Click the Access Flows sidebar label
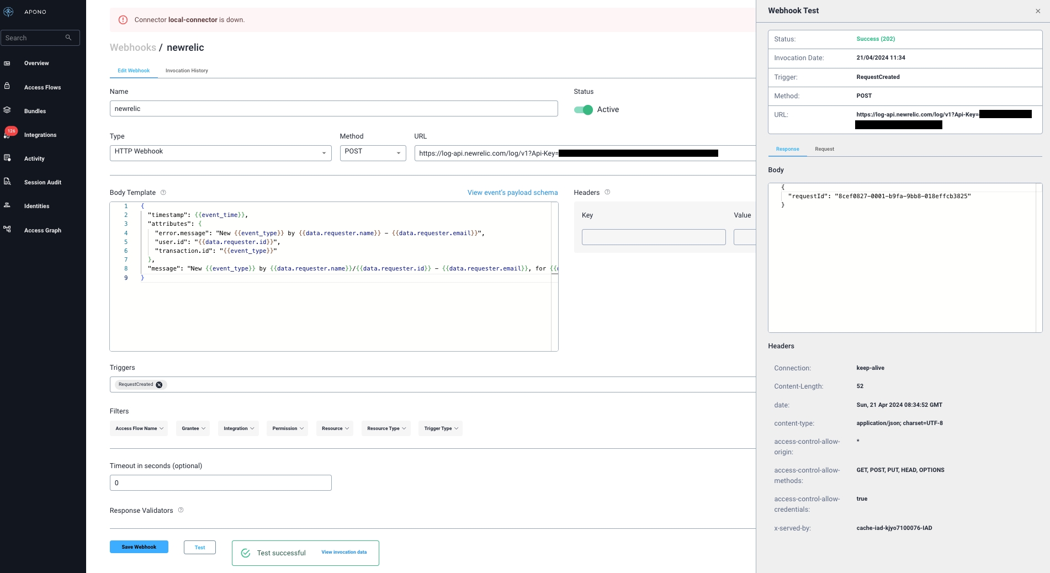Viewport: 1050px width, 573px height. [43, 87]
